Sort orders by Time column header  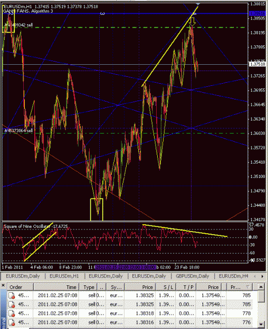click(x=56, y=287)
